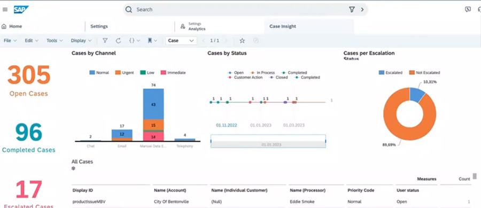Screen dimensions: 481x208
Task: Click the magnifier icon in search bar
Action: coord(129,10)
